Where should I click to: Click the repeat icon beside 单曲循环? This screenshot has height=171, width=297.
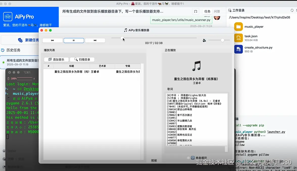tap(193, 158)
